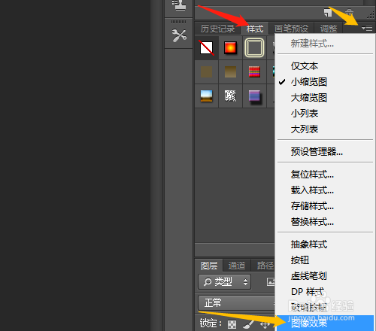Switch to the 画笔预设 tab
The image size is (376, 331).
coord(291,29)
